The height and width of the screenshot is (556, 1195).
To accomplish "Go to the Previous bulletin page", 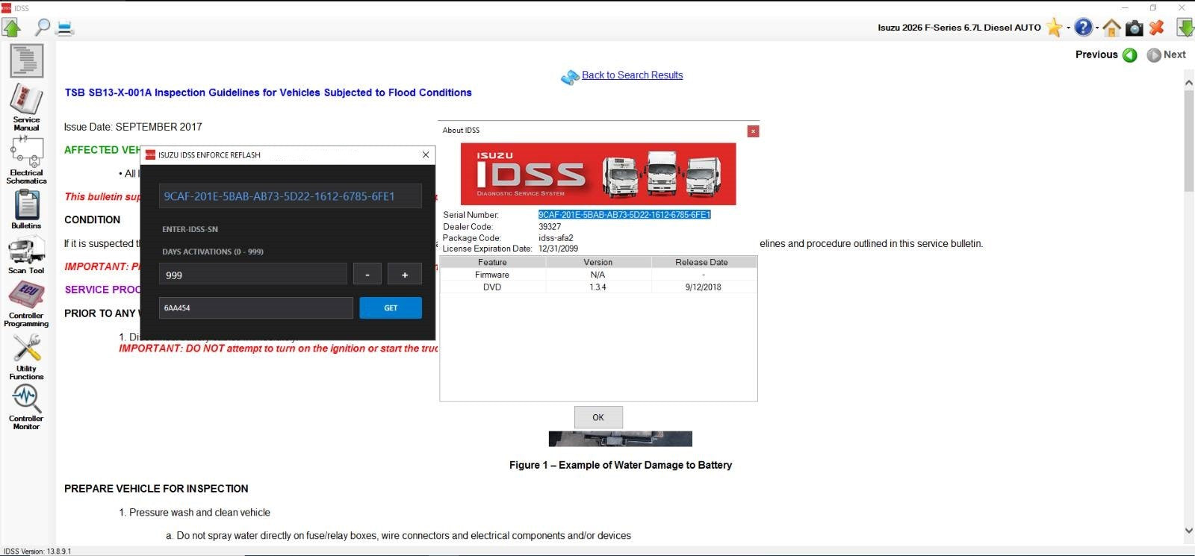I will [x=1105, y=54].
